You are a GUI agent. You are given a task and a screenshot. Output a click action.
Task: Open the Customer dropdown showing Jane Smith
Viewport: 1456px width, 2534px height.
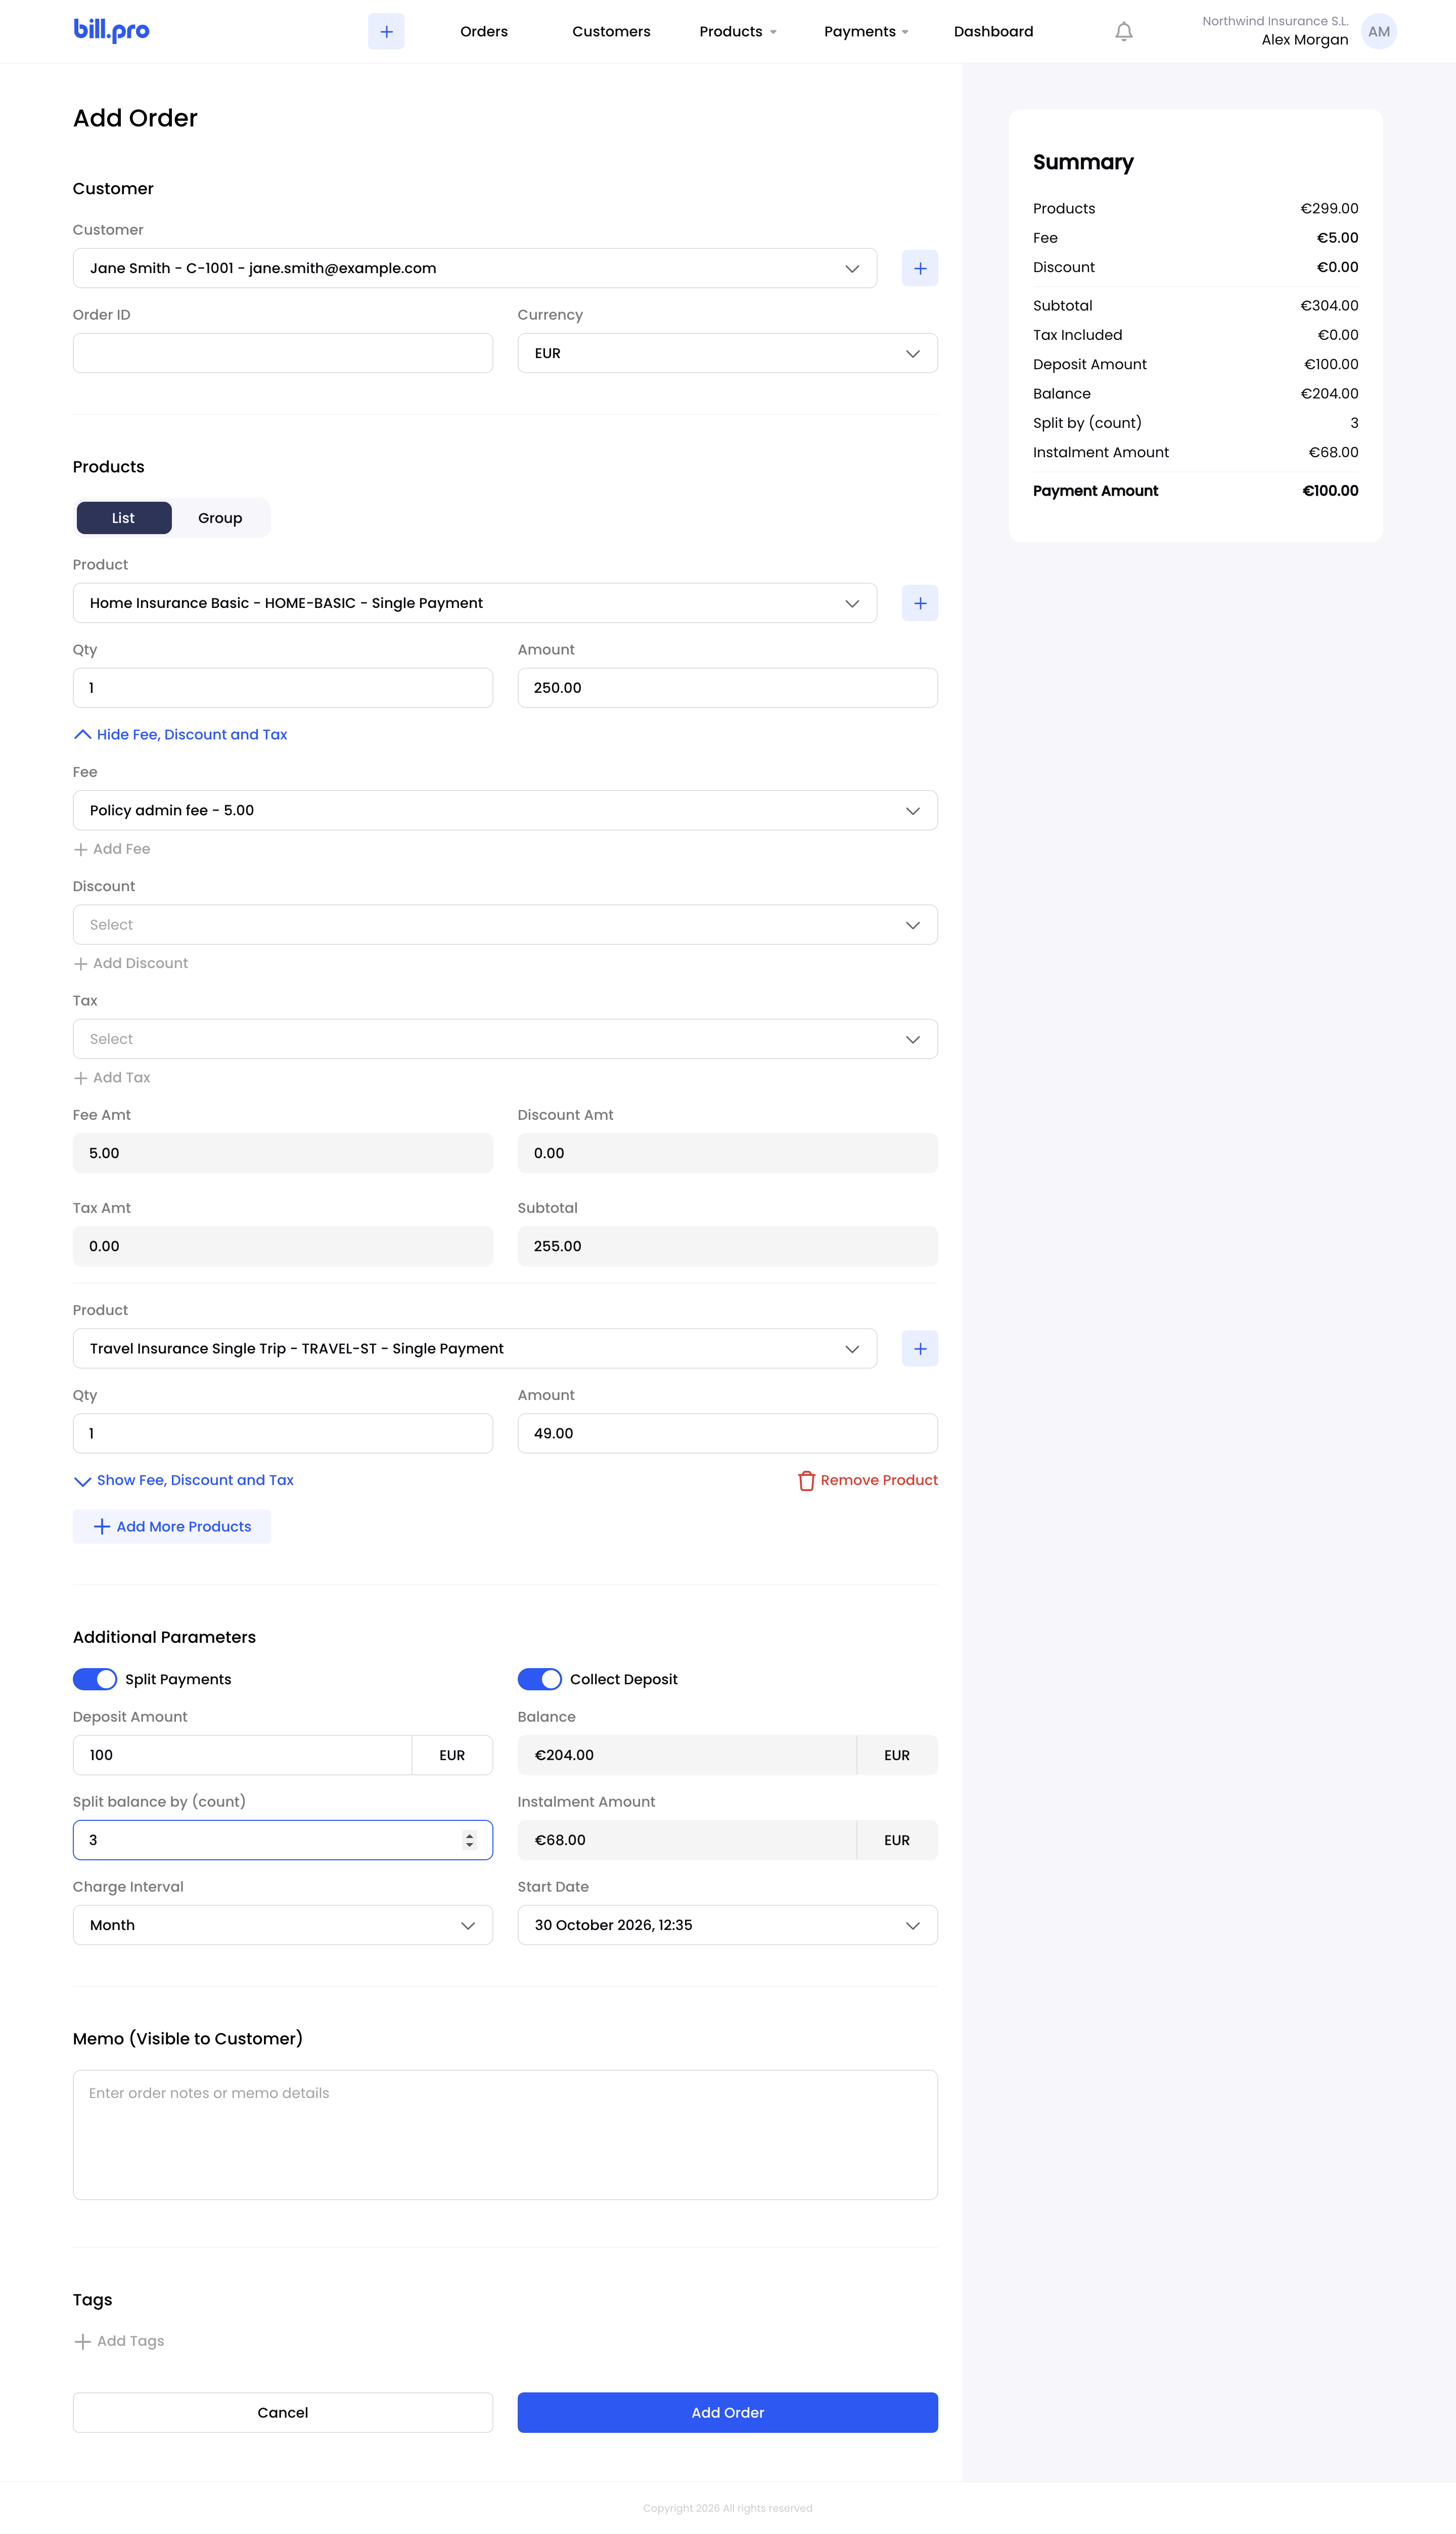pyautogui.click(x=475, y=268)
